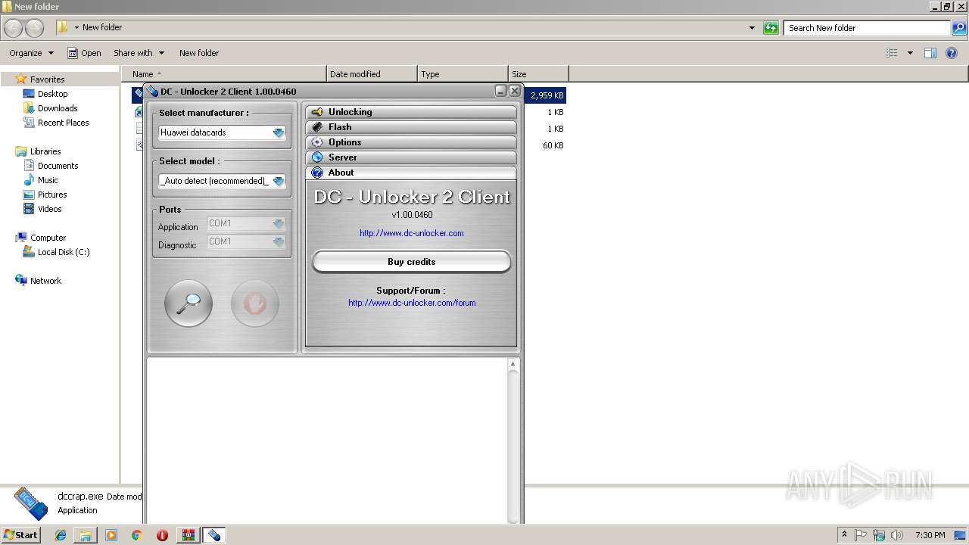
Task: Launch Google Chrome from the taskbar
Action: [x=136, y=535]
